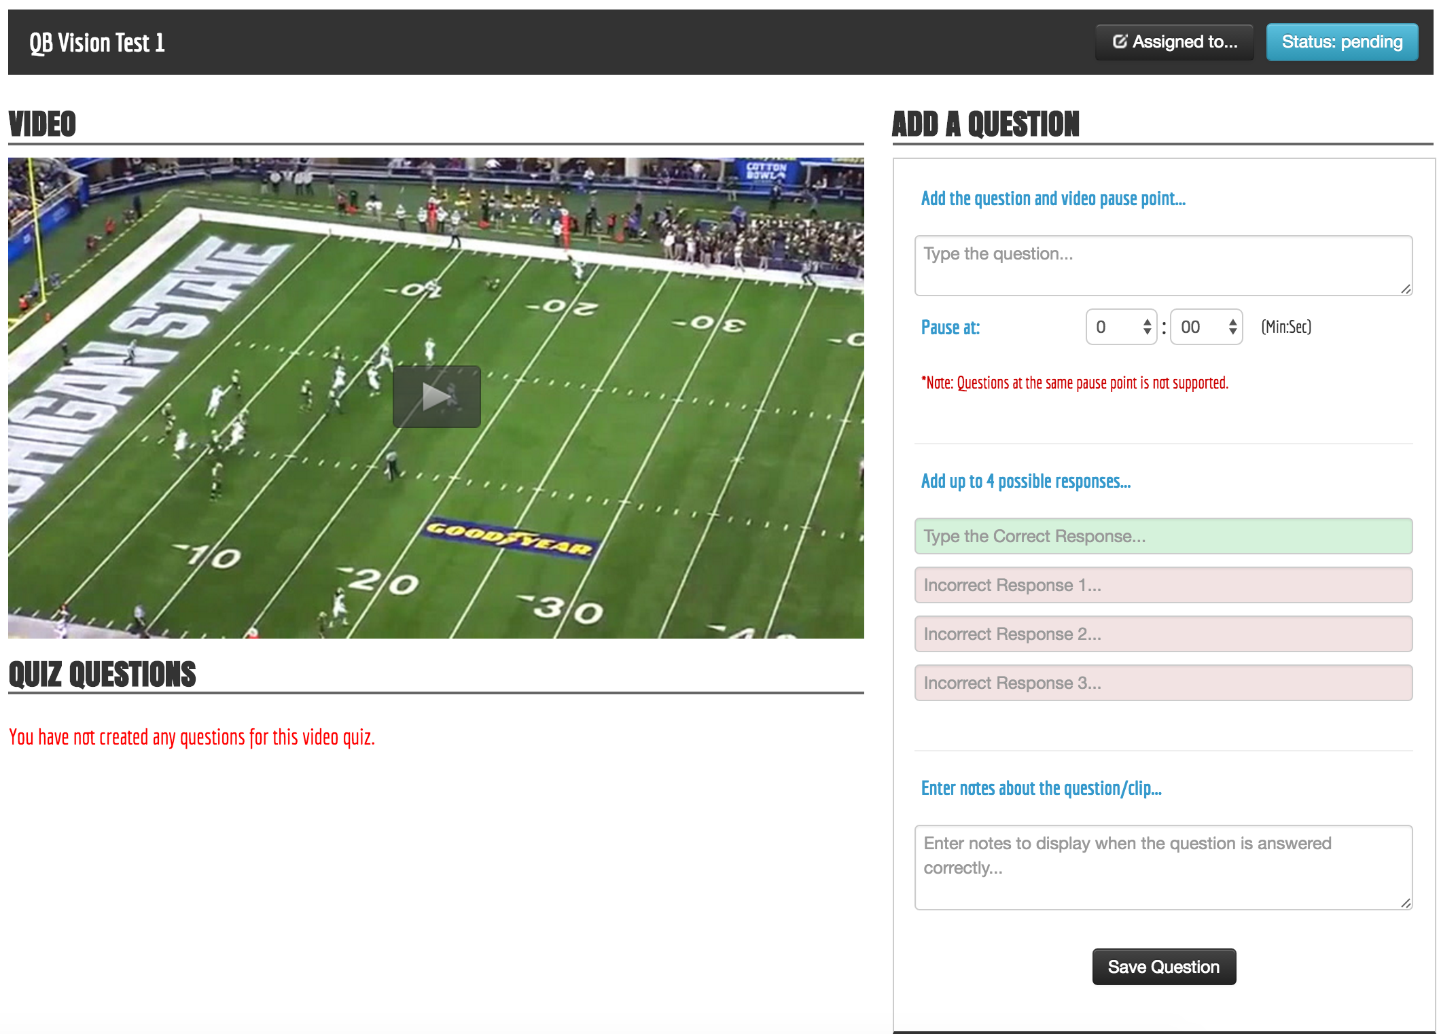
Task: Open the Assigned to... button
Action: 1174,42
